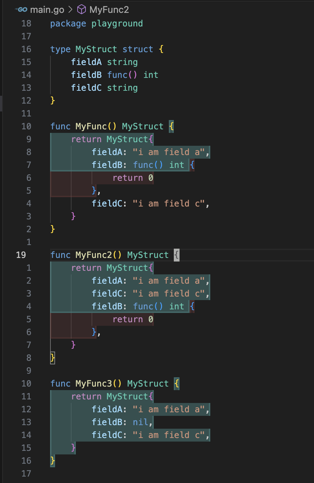Click the cursor-highlighted brace on MyFunc2 line
This screenshot has width=314, height=483.
(x=176, y=255)
